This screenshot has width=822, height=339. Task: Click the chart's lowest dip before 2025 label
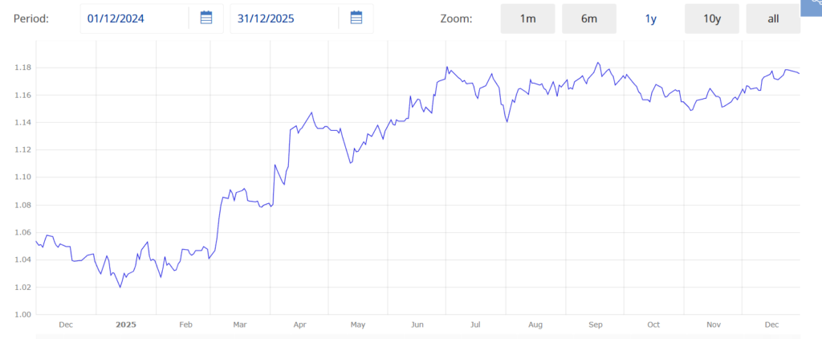pyautogui.click(x=120, y=287)
